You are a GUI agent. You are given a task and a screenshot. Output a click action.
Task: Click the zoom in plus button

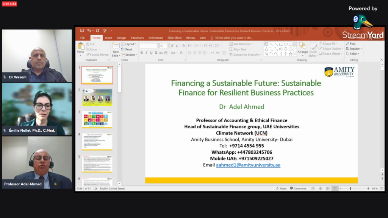(x=368, y=188)
